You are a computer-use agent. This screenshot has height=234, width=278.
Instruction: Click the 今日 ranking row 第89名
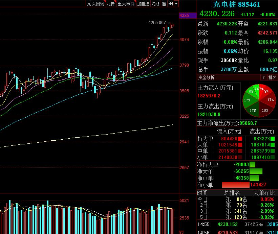[237, 199]
